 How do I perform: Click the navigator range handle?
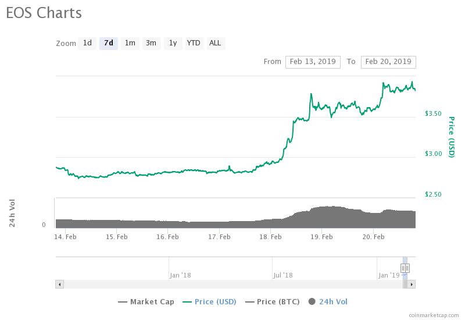click(x=405, y=268)
